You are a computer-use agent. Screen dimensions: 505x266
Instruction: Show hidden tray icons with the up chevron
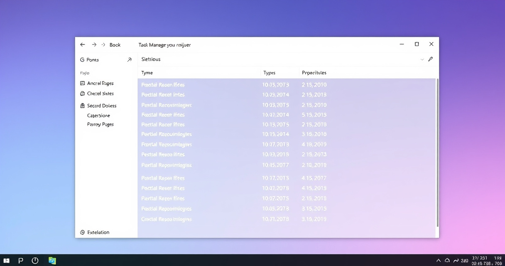pos(439,261)
